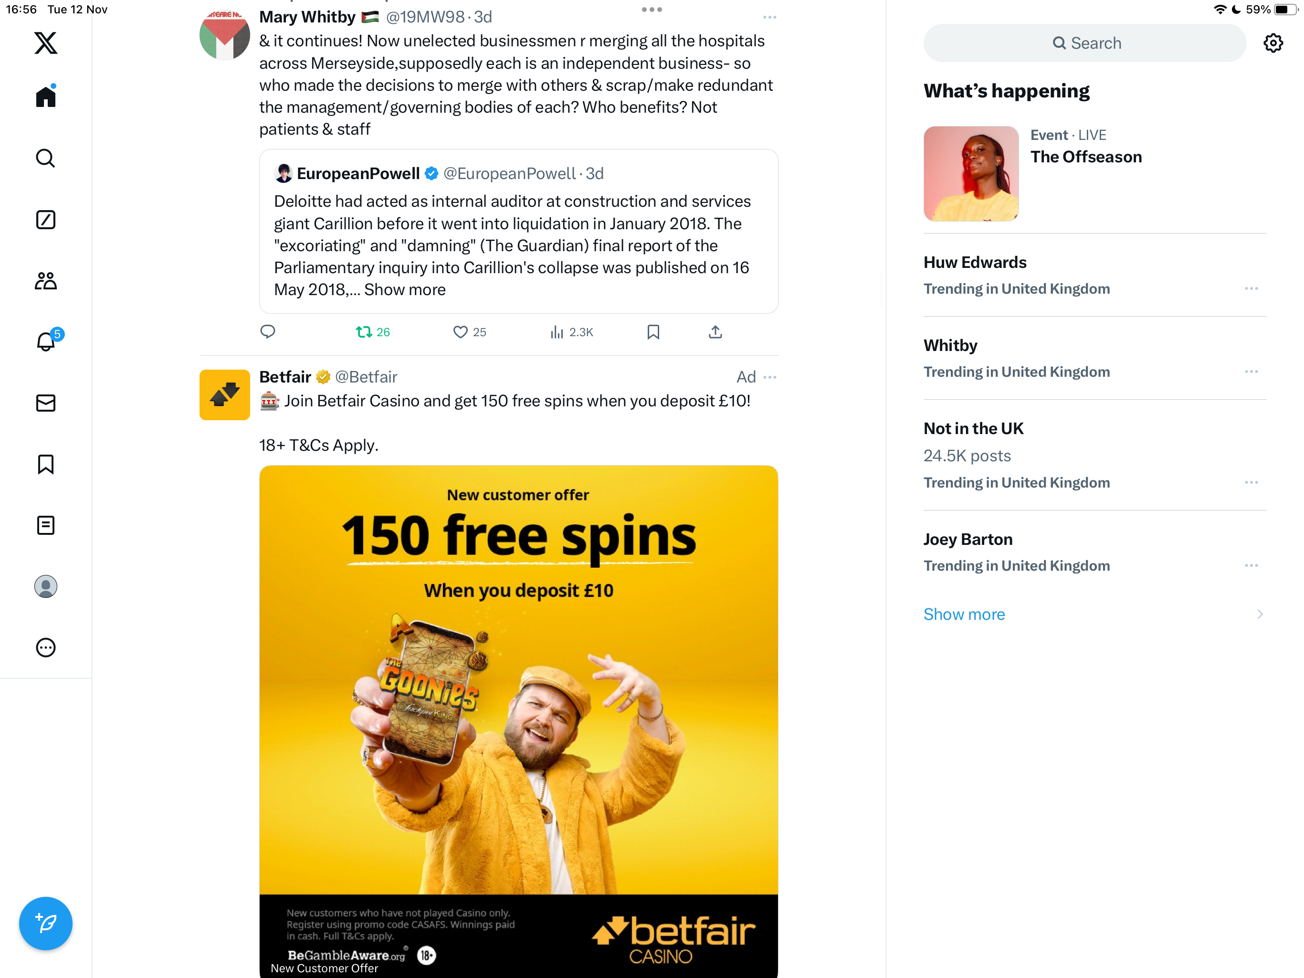Viewport: 1304px width, 978px height.
Task: Expand Show more in quoted EuropeanPowell post
Action: pyautogui.click(x=405, y=289)
